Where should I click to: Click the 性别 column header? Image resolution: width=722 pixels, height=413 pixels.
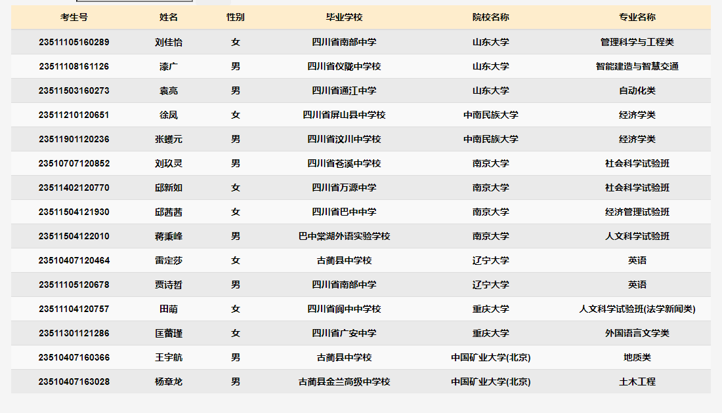[235, 18]
